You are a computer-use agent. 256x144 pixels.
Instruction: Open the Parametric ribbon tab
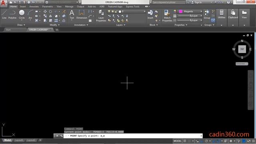pos(48,6)
